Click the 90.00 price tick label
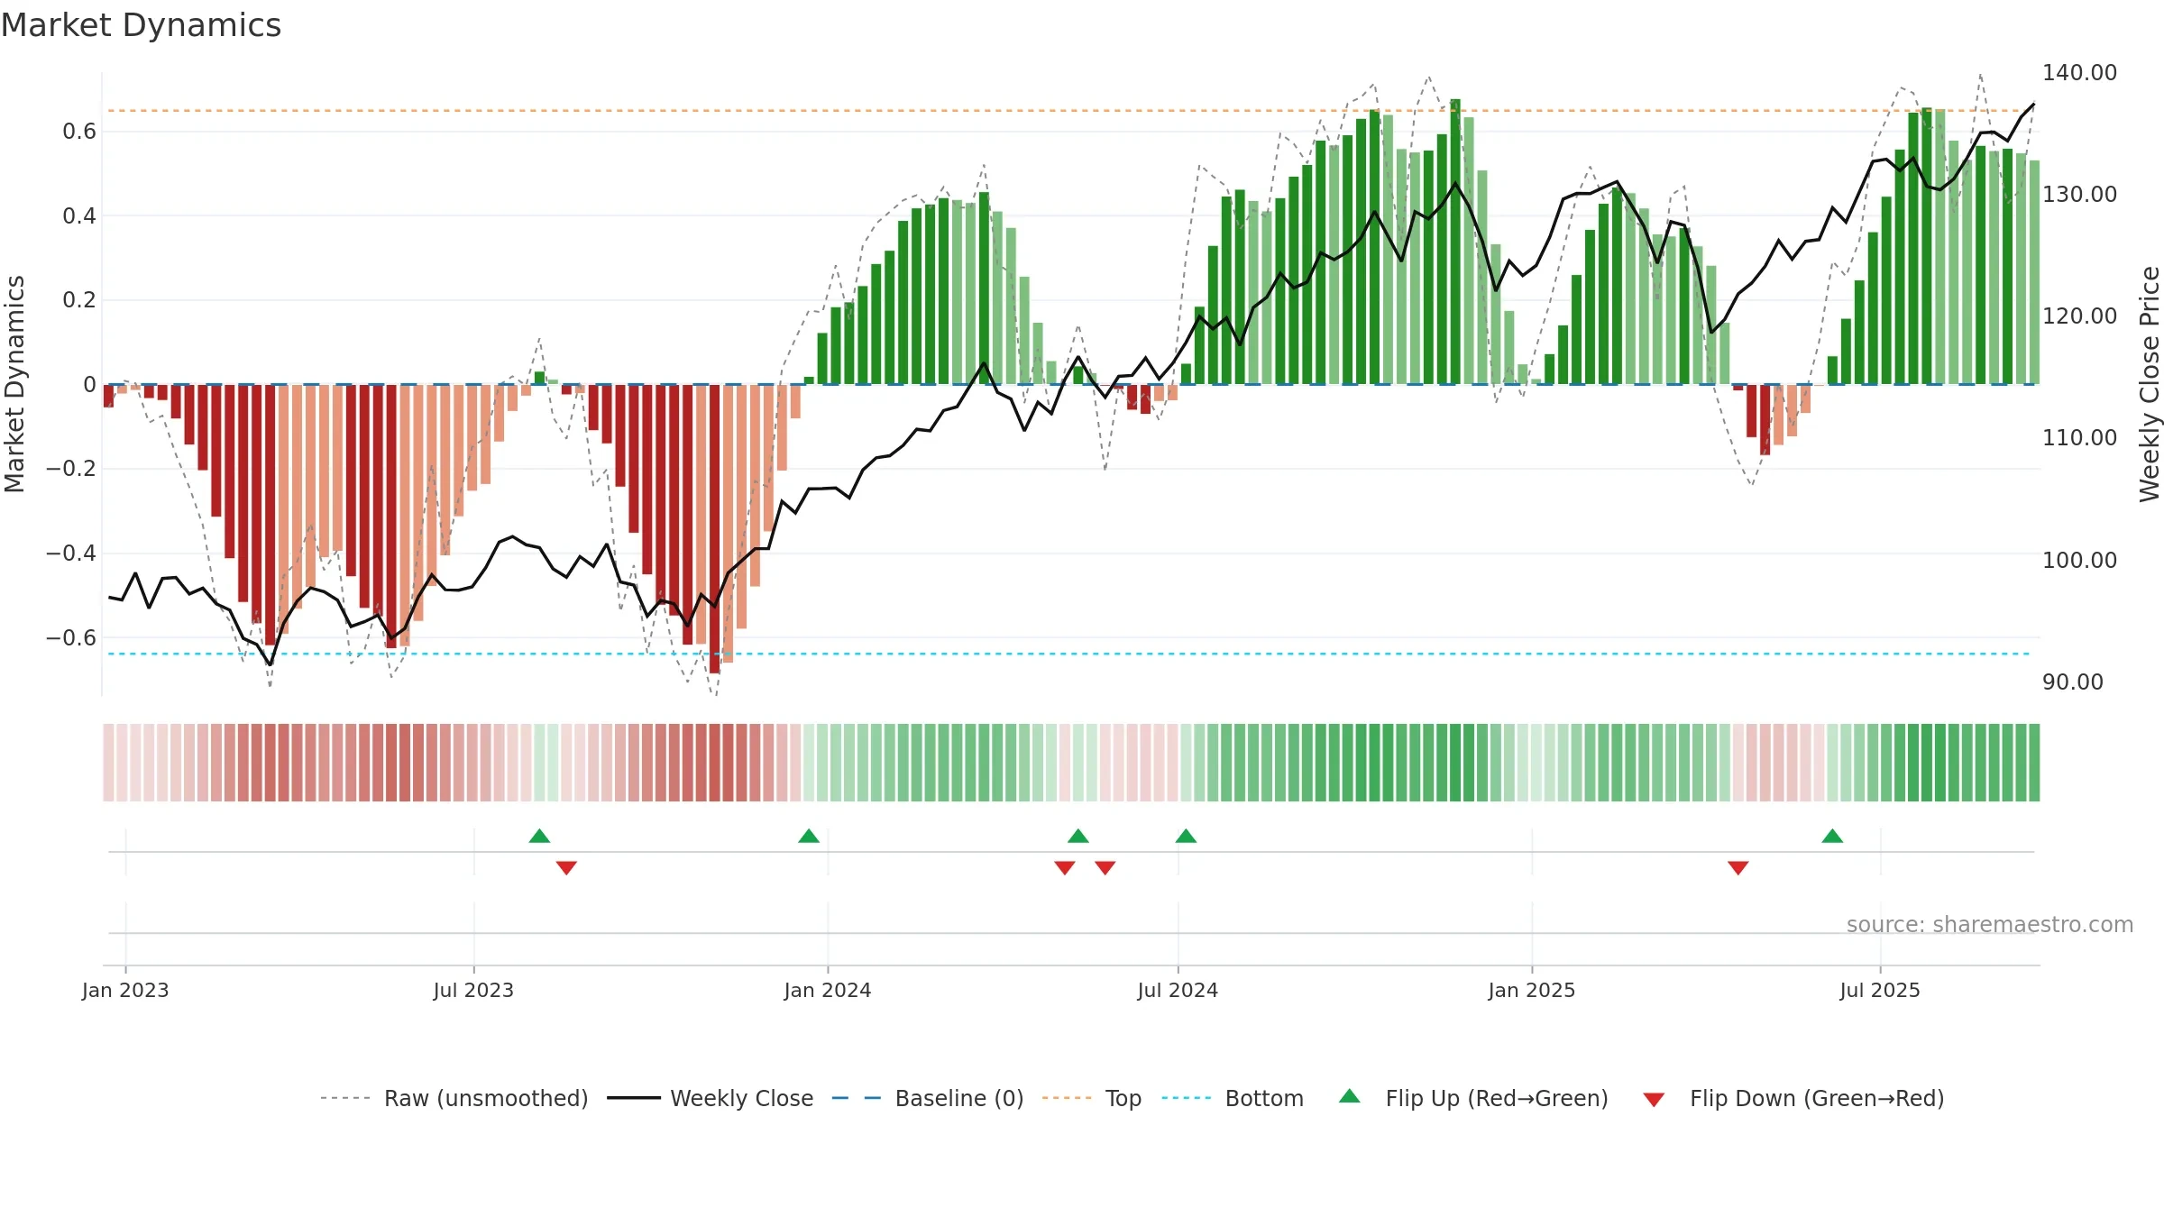The width and height of the screenshot is (2164, 1217). (2073, 682)
